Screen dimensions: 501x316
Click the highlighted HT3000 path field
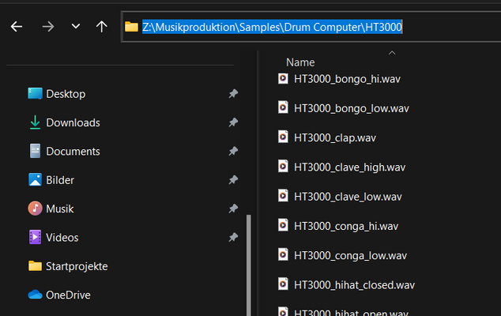coord(272,27)
